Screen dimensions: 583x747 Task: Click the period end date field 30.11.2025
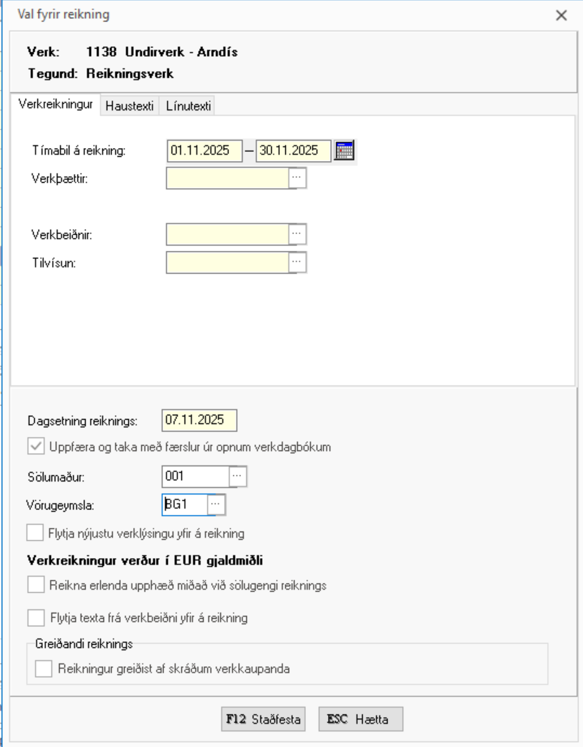(293, 150)
